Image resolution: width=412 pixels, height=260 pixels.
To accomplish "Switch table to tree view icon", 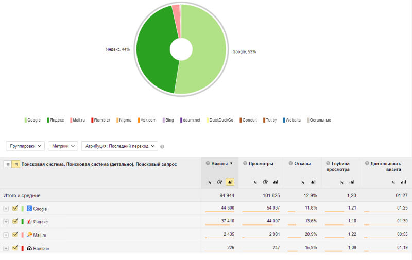I will click(16, 164).
